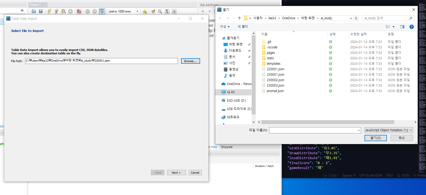
Task: Select the prompt.json file
Action: 275,91
